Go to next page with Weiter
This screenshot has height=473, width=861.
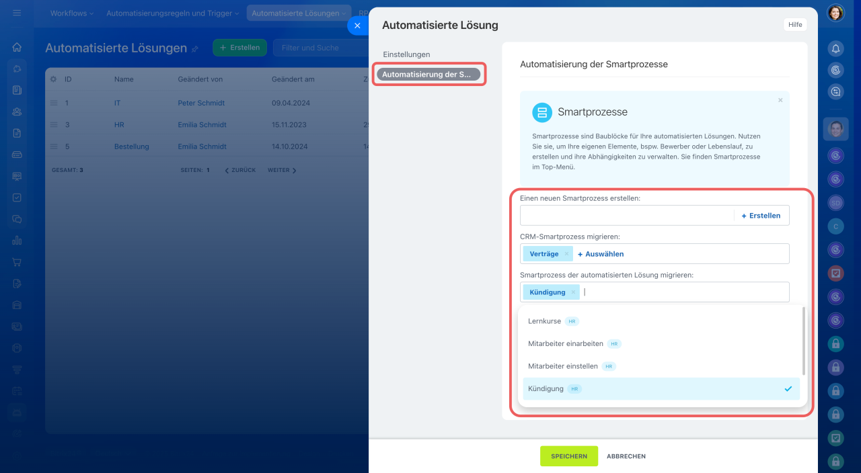[x=283, y=171]
